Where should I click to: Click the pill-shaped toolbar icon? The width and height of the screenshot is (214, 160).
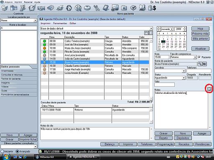[87, 8]
